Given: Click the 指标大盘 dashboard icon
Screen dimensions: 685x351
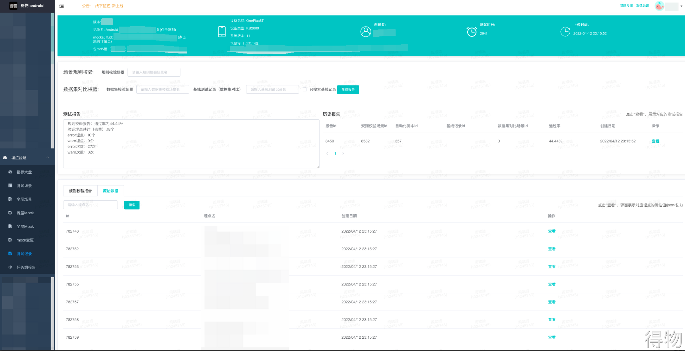Looking at the screenshot, I should (10, 172).
